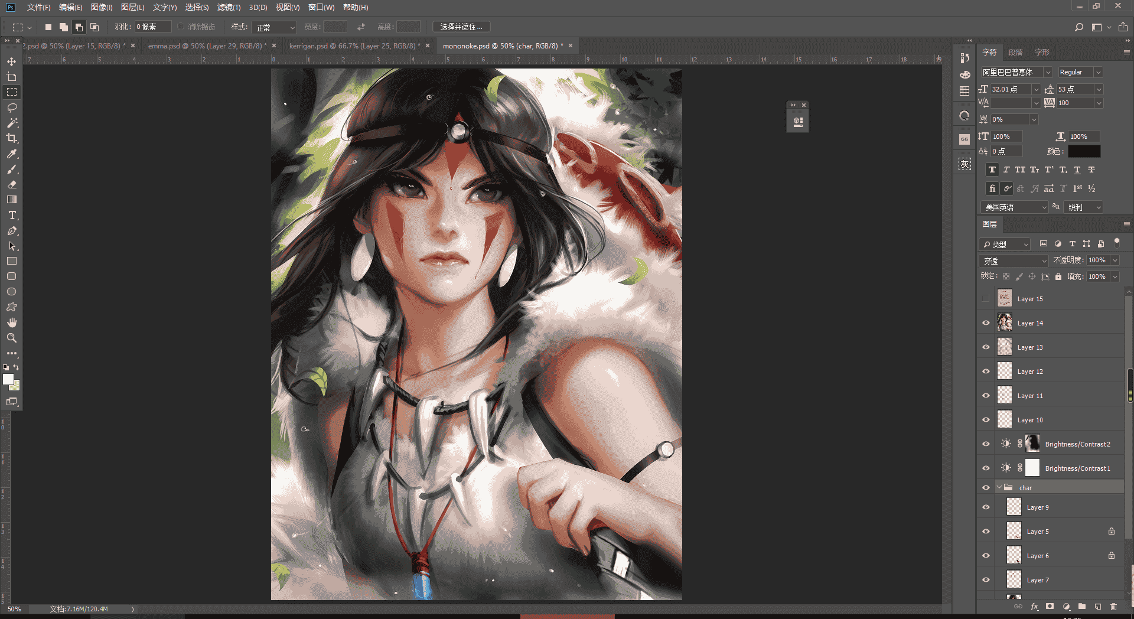Hide Layer 14 visibility
The height and width of the screenshot is (619, 1134).
(x=986, y=322)
